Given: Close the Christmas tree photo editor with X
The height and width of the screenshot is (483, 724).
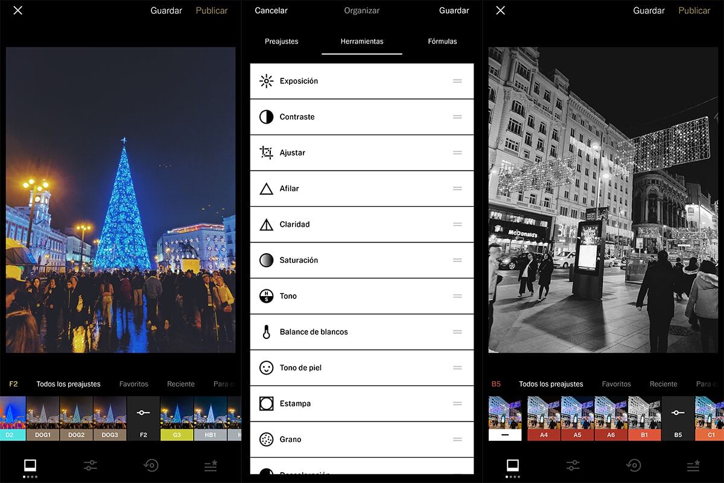Looking at the screenshot, I should pos(17,10).
